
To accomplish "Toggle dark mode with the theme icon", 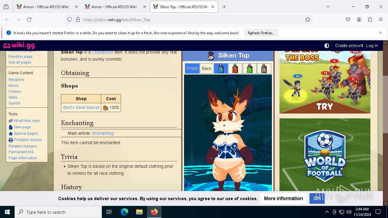I will 327,45.
